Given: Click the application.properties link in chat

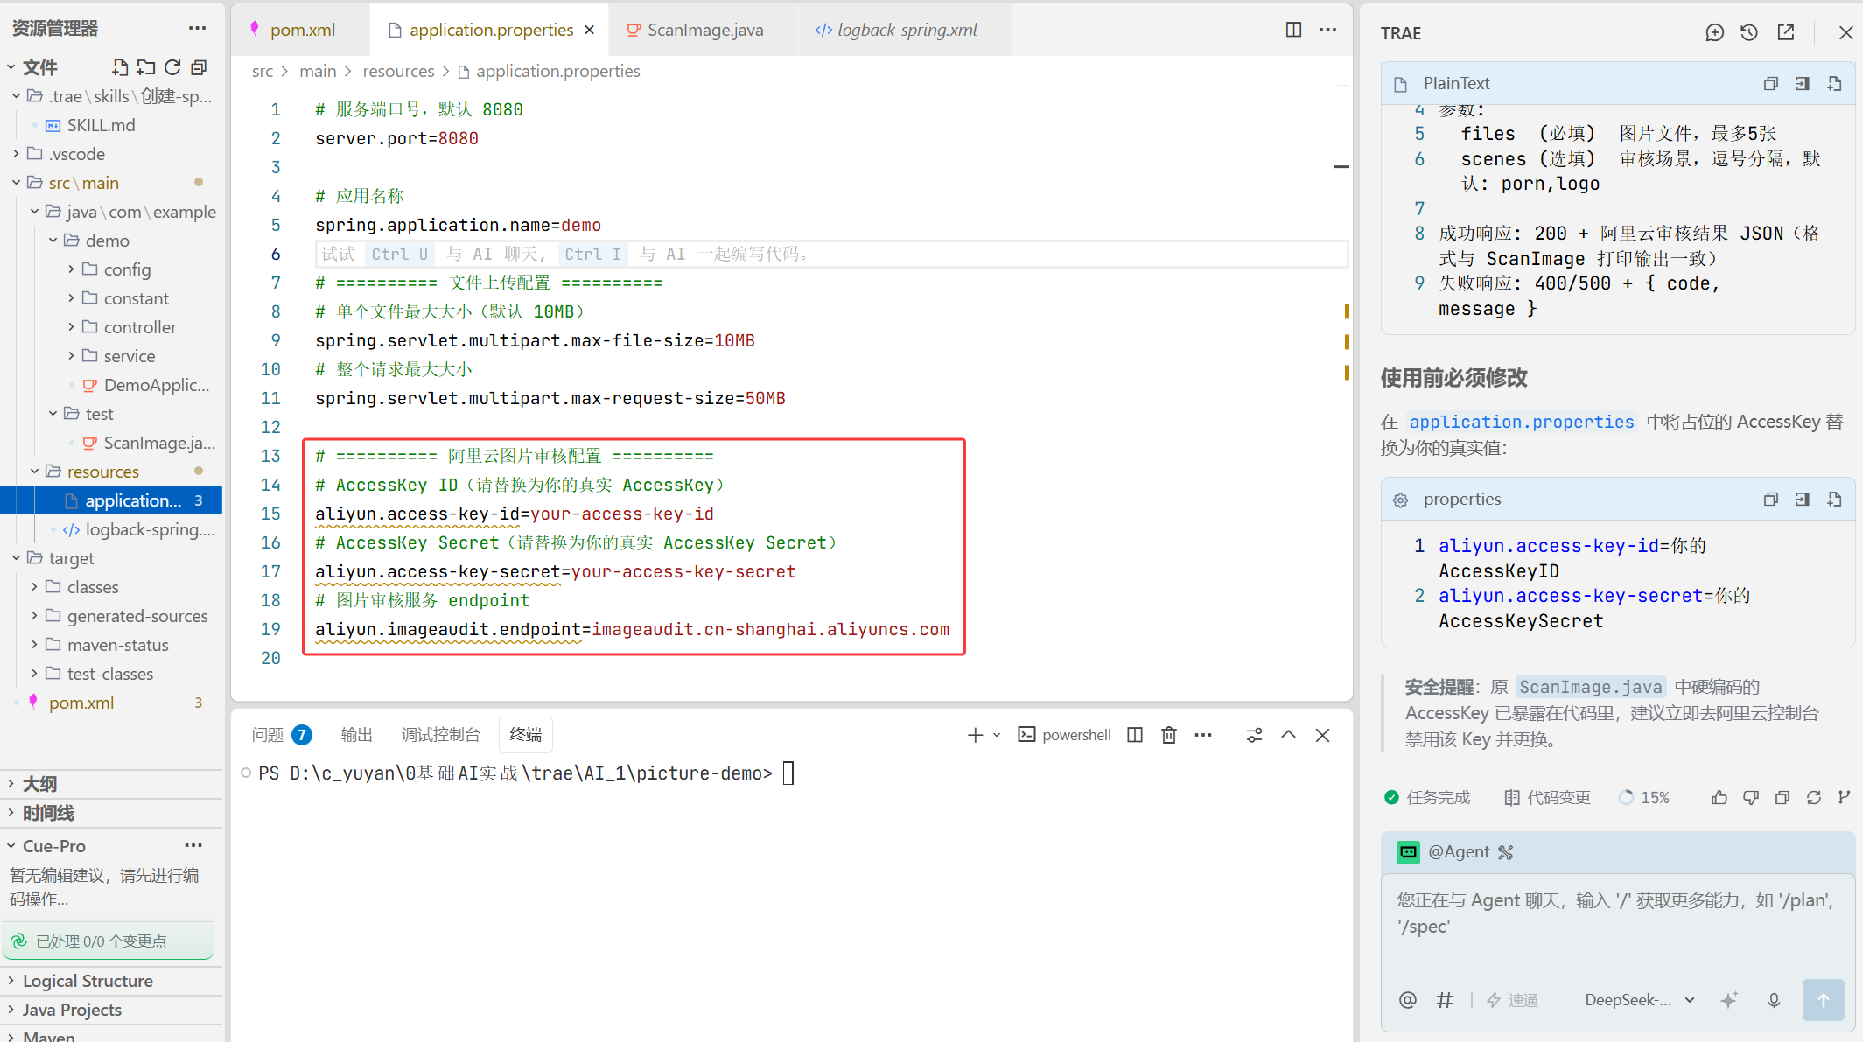Looking at the screenshot, I should click(x=1522, y=422).
